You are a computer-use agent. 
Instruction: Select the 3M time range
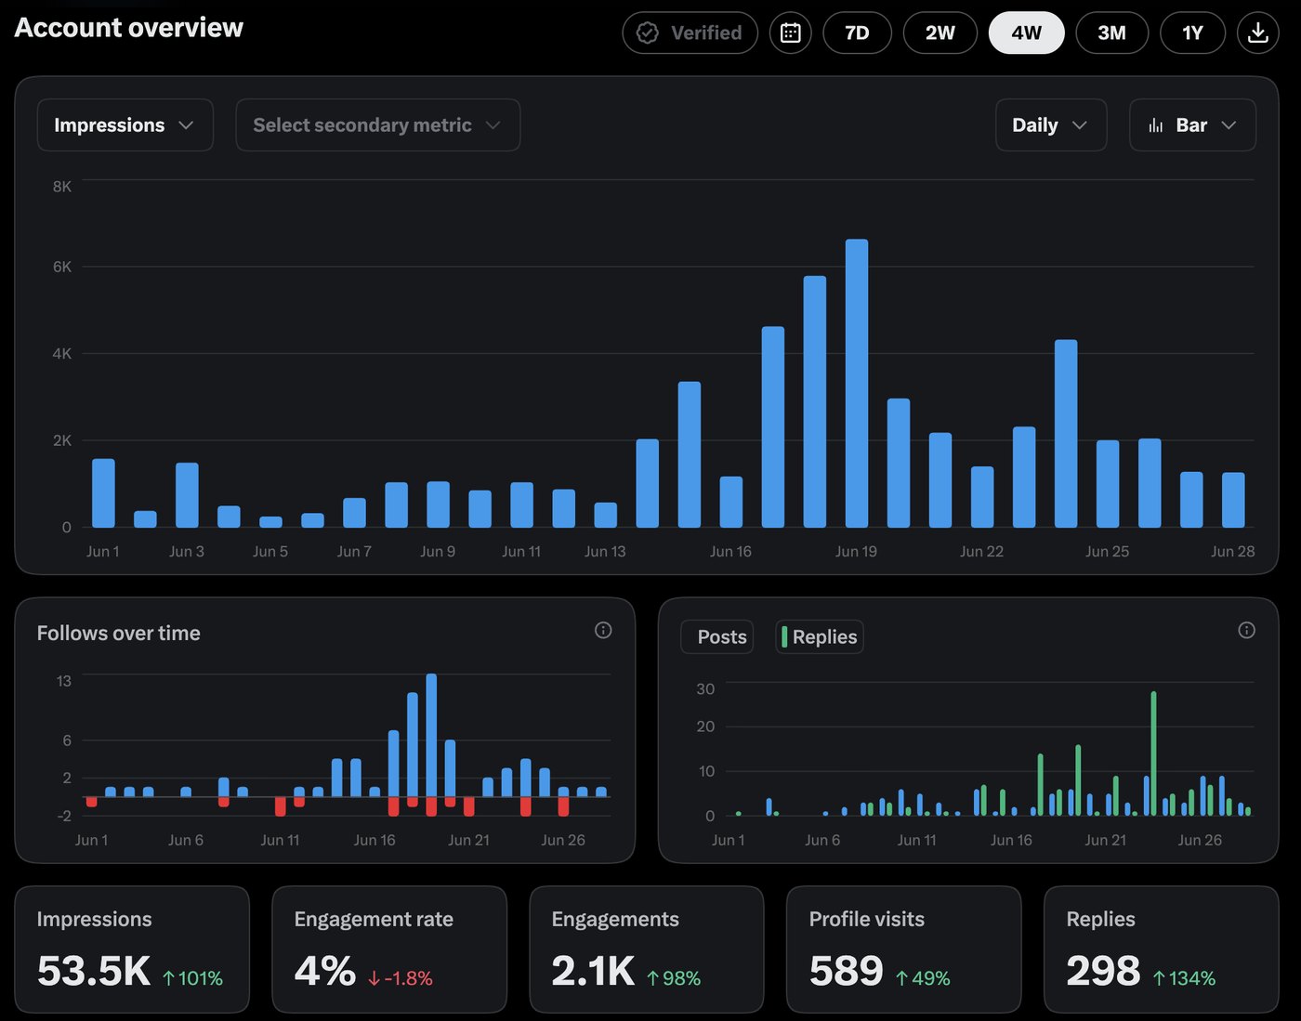pyautogui.click(x=1111, y=33)
